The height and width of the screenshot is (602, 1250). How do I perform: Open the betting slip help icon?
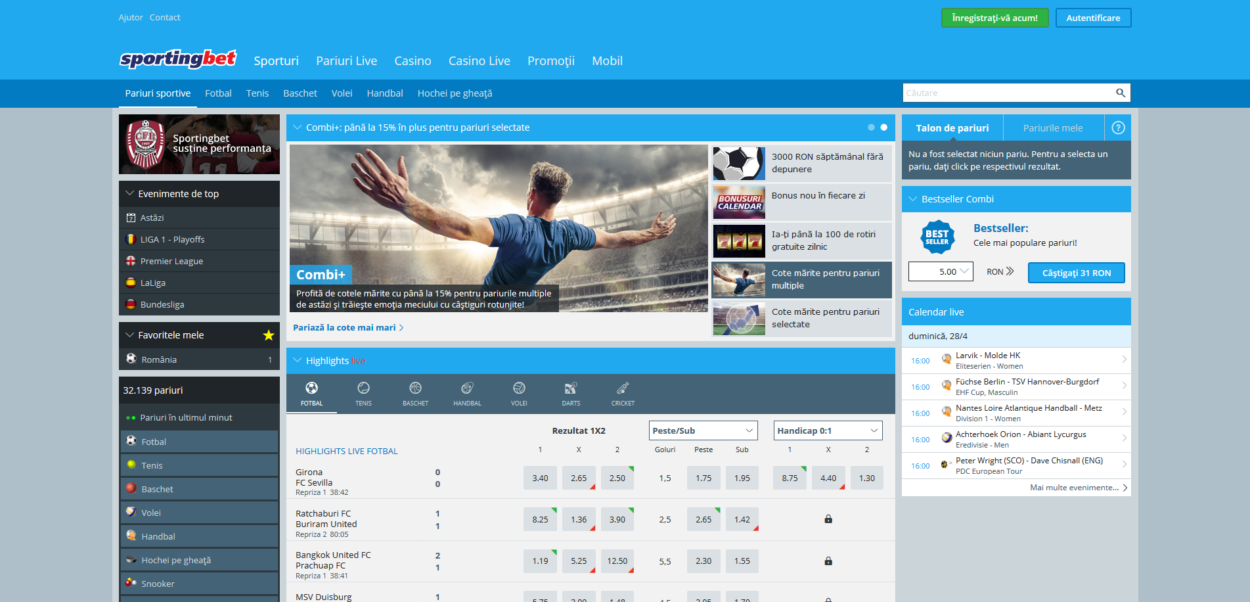(1118, 127)
